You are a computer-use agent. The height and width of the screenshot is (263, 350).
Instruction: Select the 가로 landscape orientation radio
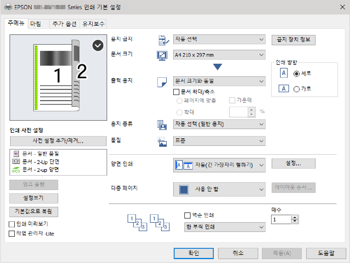point(297,89)
